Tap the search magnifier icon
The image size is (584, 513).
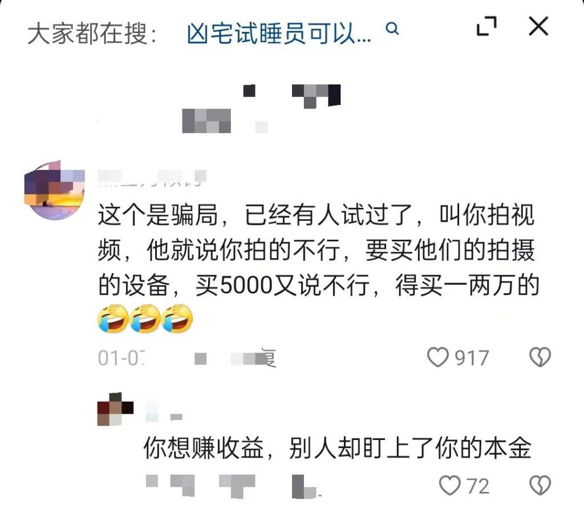tap(392, 29)
